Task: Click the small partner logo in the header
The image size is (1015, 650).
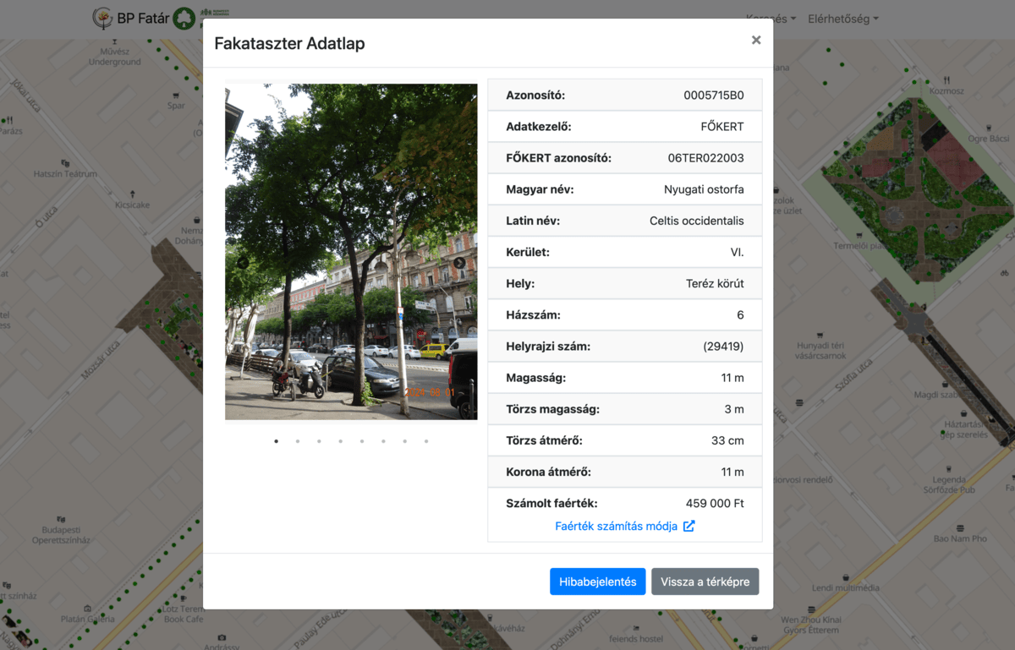Action: click(x=214, y=15)
